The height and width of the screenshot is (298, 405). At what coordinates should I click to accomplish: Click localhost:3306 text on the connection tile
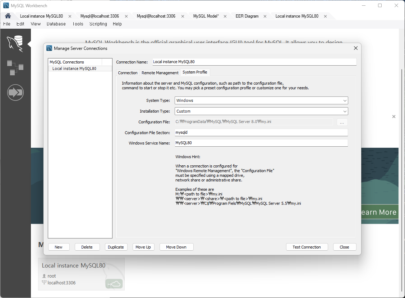pos(61,283)
